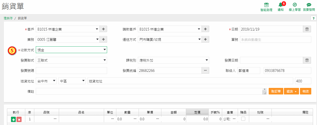Open calendar picker for 發票日期 field
317x125 pixels.
tap(307, 60)
